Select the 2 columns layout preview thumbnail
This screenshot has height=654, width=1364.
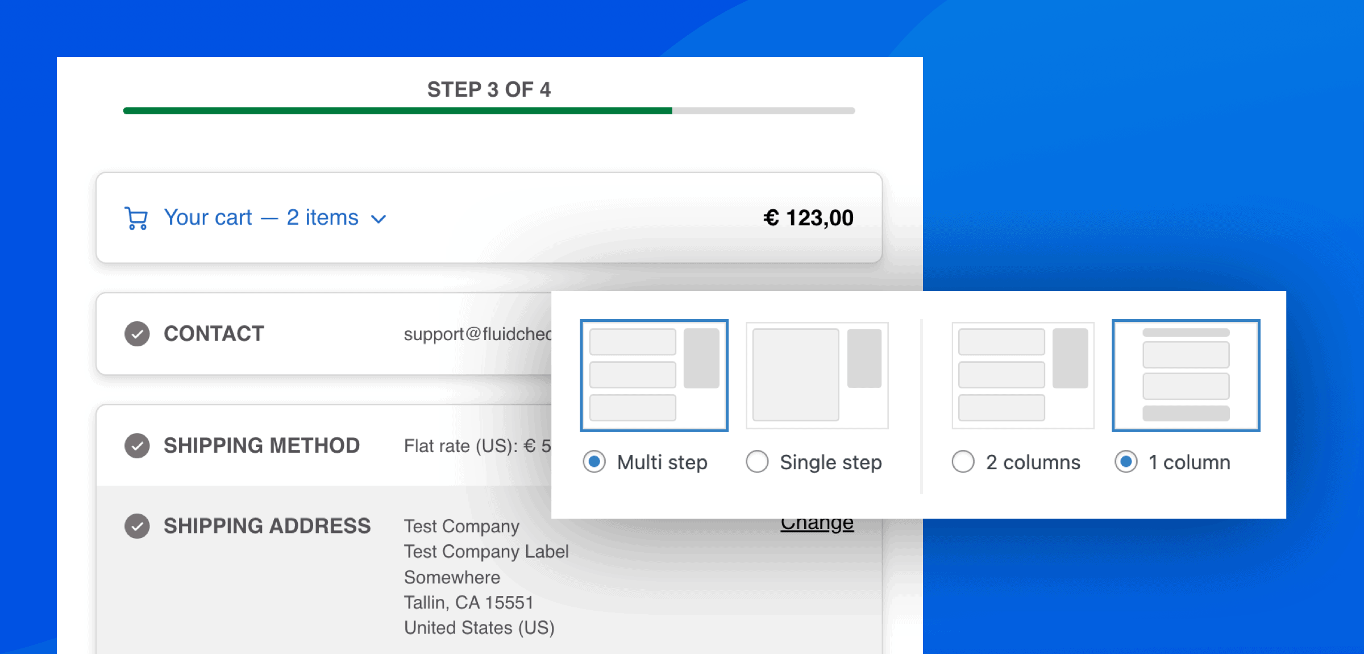coord(1022,374)
